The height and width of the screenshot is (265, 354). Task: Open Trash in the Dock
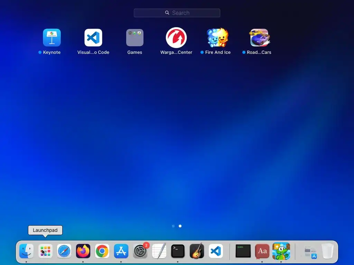[328, 251]
